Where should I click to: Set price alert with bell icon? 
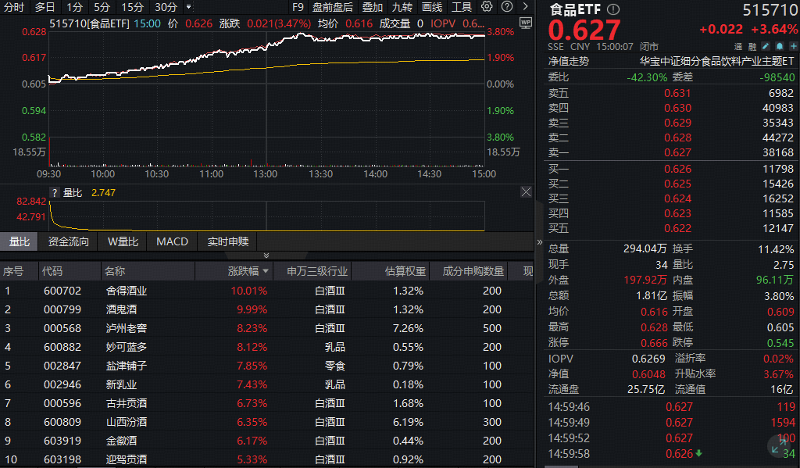[x=780, y=46]
